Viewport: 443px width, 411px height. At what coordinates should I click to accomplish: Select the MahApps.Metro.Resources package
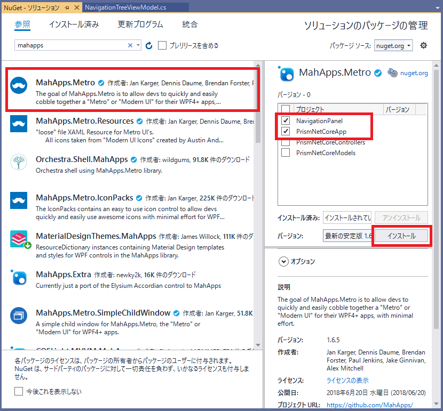132,130
